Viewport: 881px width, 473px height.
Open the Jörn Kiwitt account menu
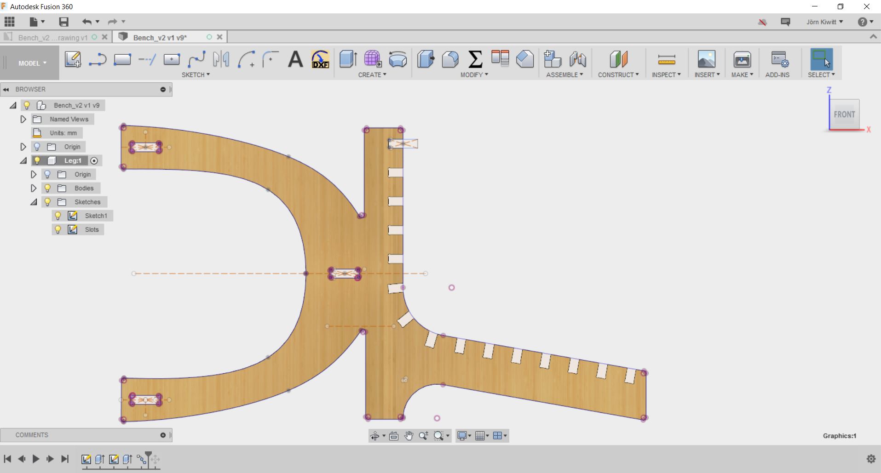[x=824, y=22]
